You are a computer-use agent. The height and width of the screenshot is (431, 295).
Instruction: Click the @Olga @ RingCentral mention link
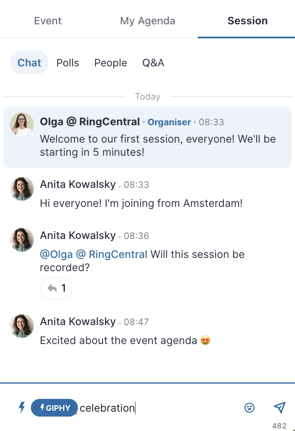[x=94, y=254]
